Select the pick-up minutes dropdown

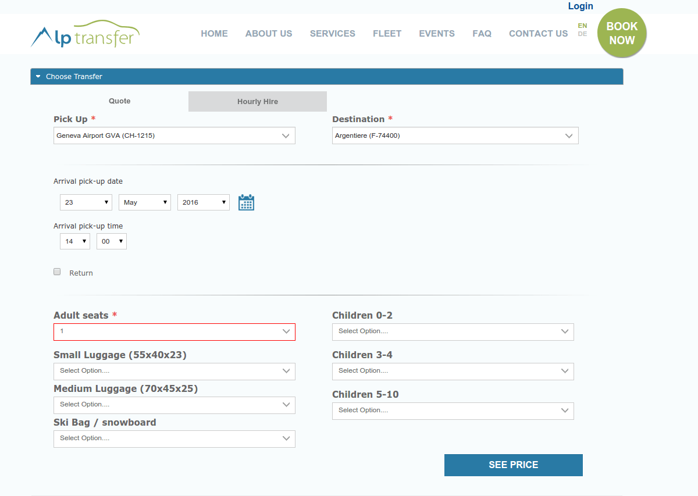112,241
